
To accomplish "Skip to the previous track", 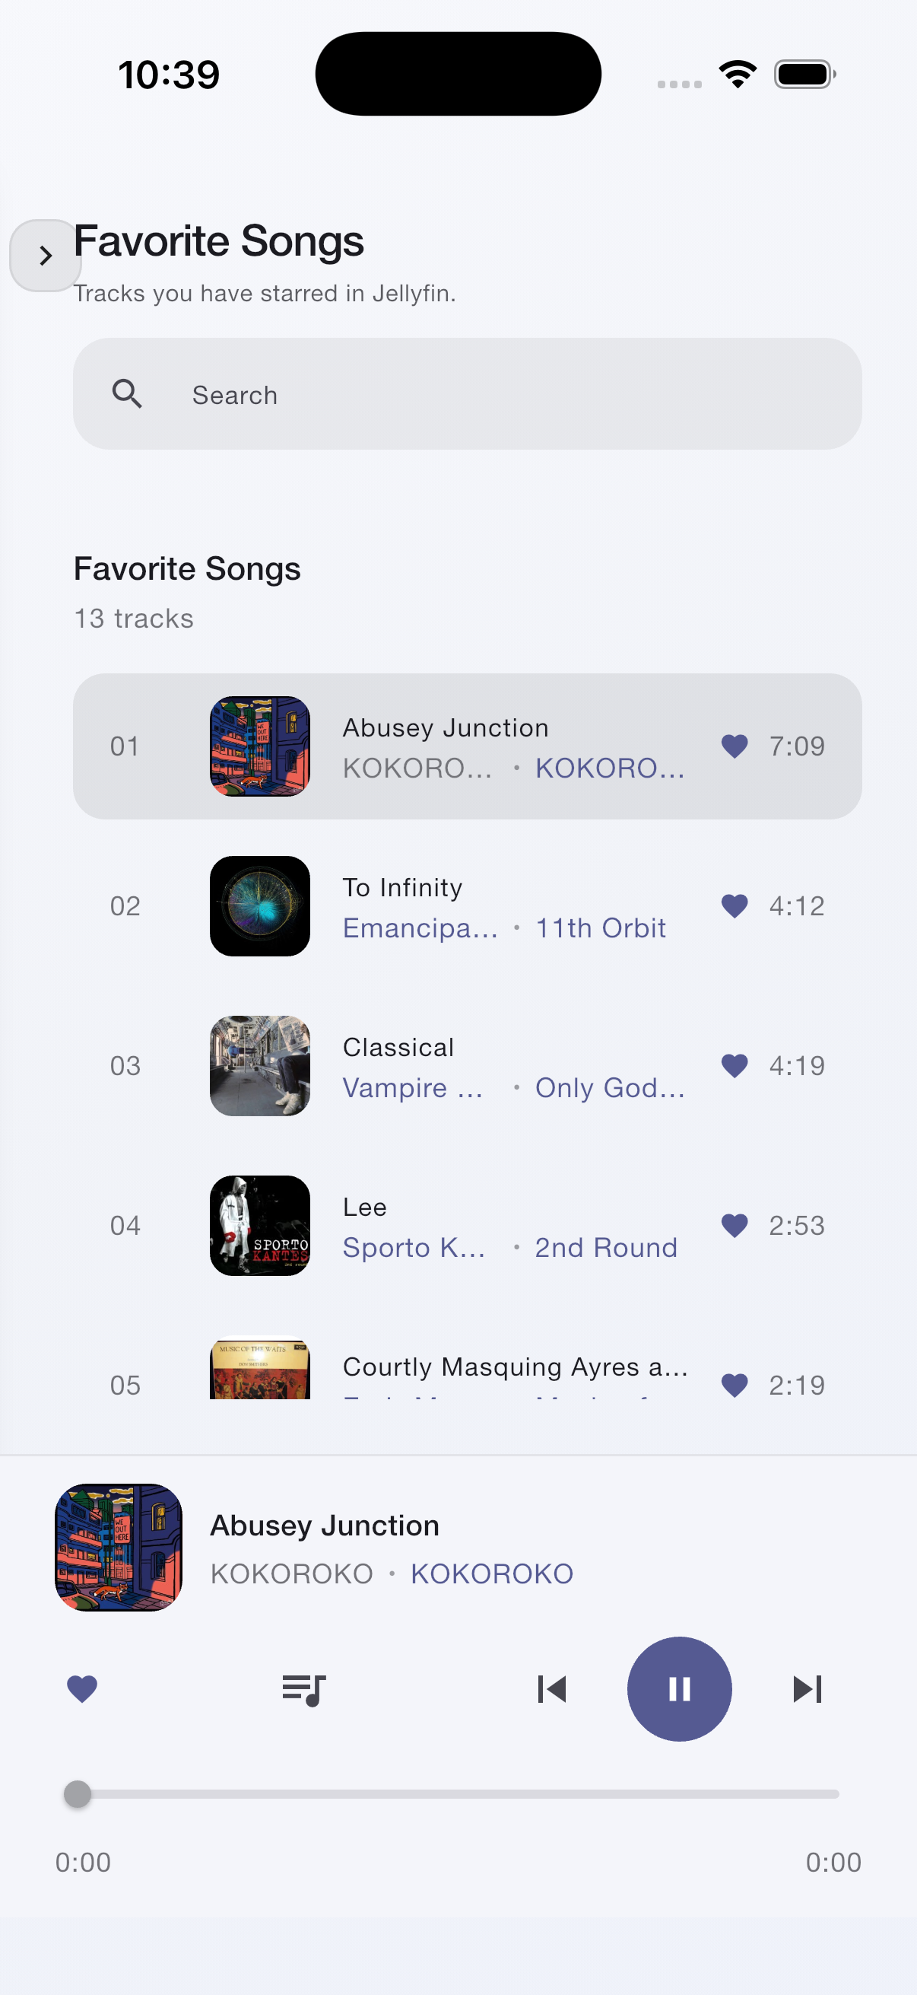I will click(552, 1689).
